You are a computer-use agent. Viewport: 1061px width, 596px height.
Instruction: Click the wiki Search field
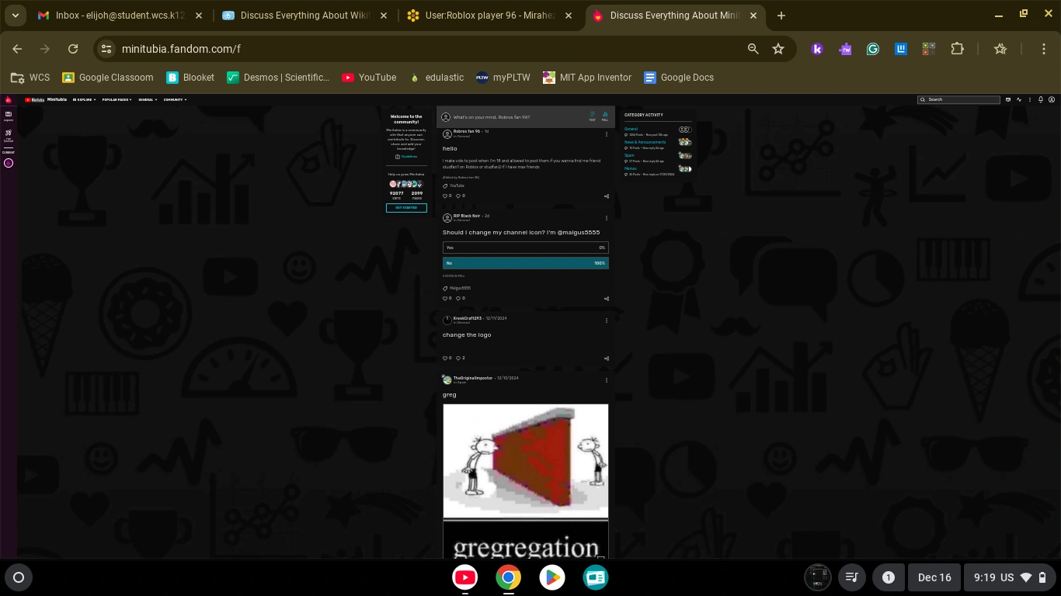tap(959, 99)
